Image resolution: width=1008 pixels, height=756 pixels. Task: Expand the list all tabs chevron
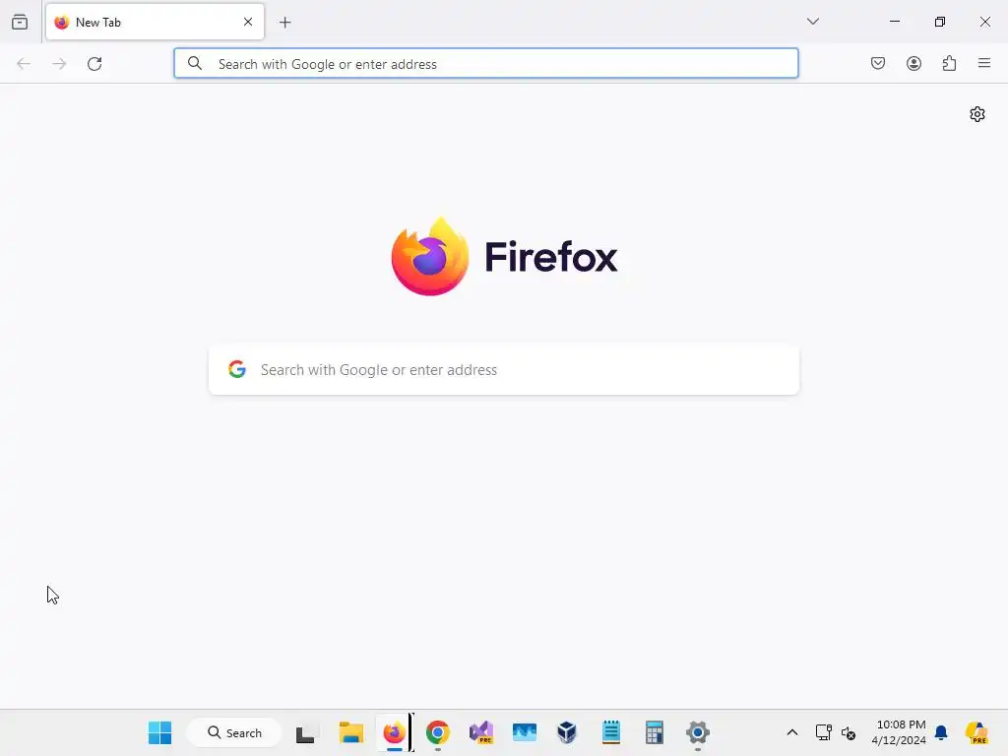pos(812,22)
